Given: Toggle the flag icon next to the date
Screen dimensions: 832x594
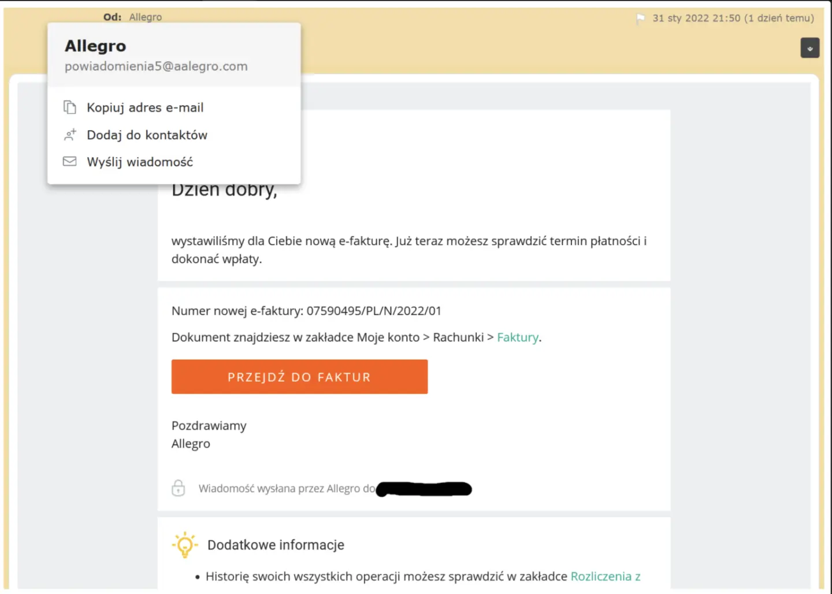Looking at the screenshot, I should tap(640, 19).
